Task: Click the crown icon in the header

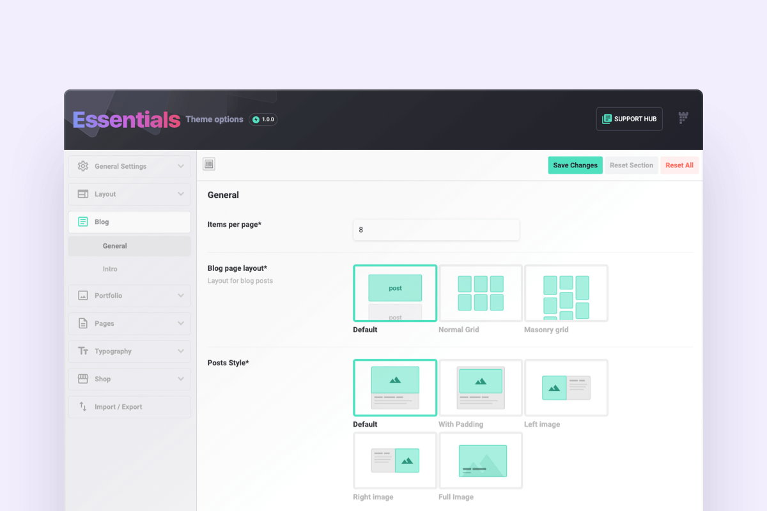Action: [x=683, y=119]
